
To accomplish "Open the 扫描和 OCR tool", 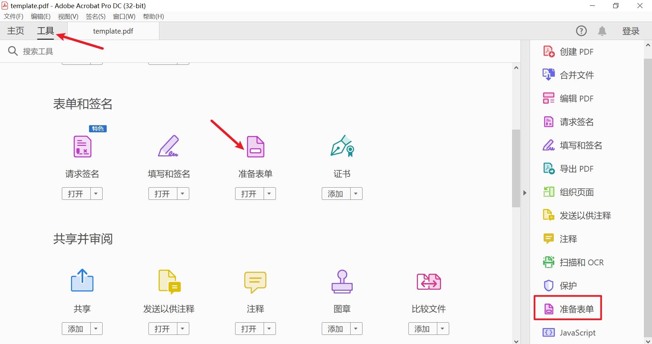I will [581, 262].
